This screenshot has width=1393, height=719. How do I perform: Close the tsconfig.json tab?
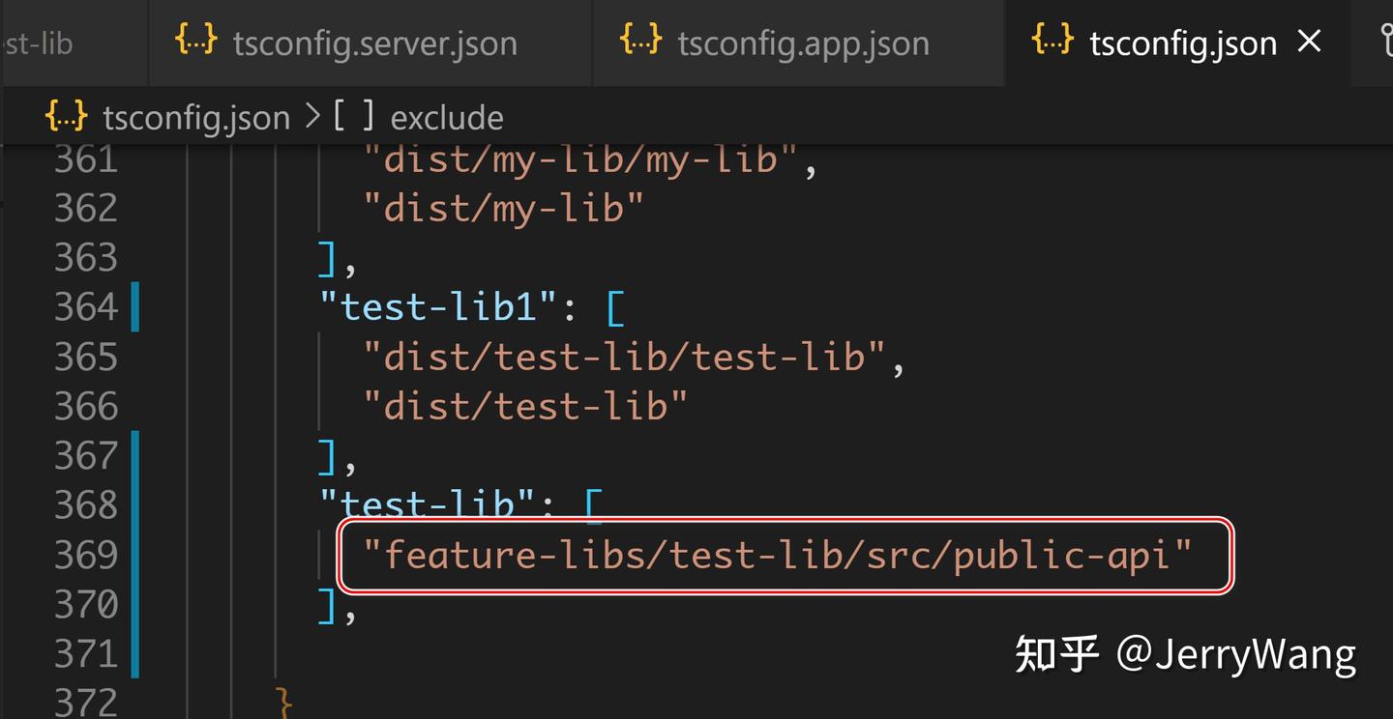[x=1309, y=42]
